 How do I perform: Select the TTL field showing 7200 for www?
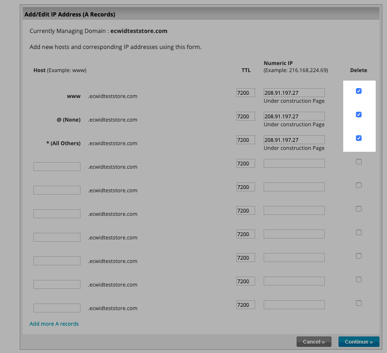(245, 92)
